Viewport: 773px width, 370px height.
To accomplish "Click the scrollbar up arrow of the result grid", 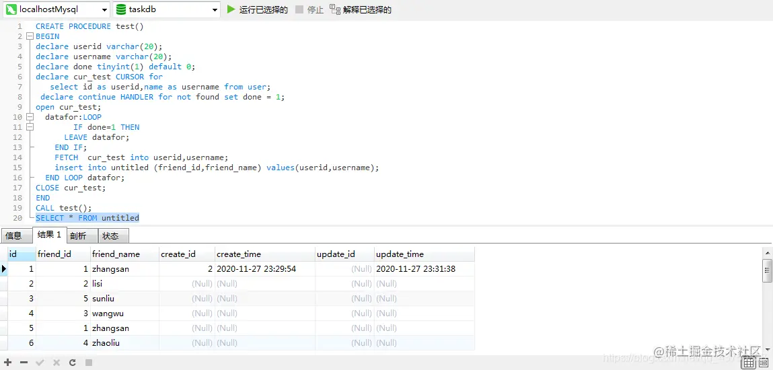I will (x=767, y=252).
